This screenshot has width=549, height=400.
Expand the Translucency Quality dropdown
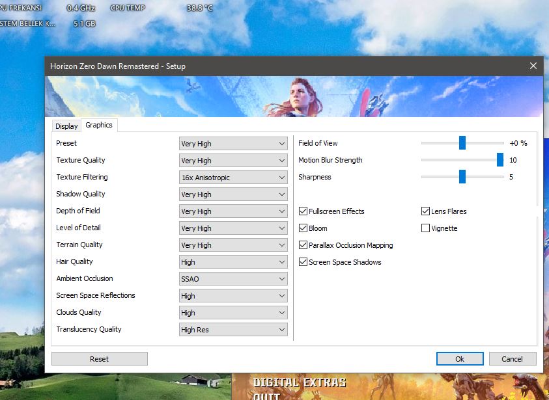point(233,329)
